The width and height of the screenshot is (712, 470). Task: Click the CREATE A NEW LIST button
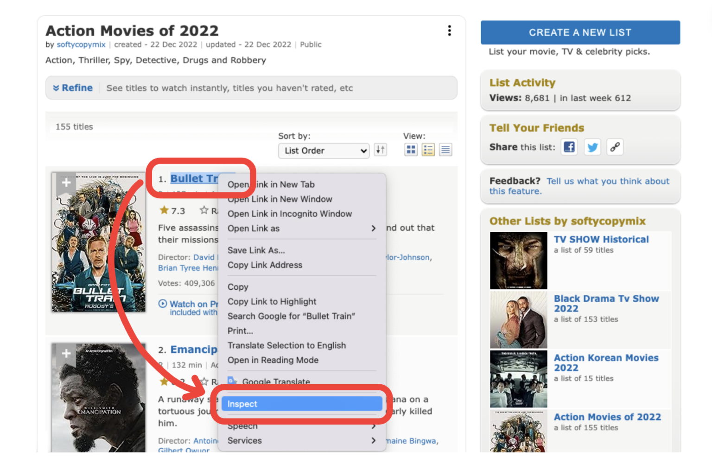click(580, 32)
